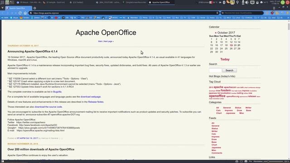Viewport: 290px width, 163px height.
Task: Open the volume speaker tray icon
Action: (246, 2)
